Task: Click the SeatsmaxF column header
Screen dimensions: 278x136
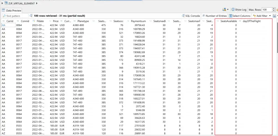Action: point(194,21)
